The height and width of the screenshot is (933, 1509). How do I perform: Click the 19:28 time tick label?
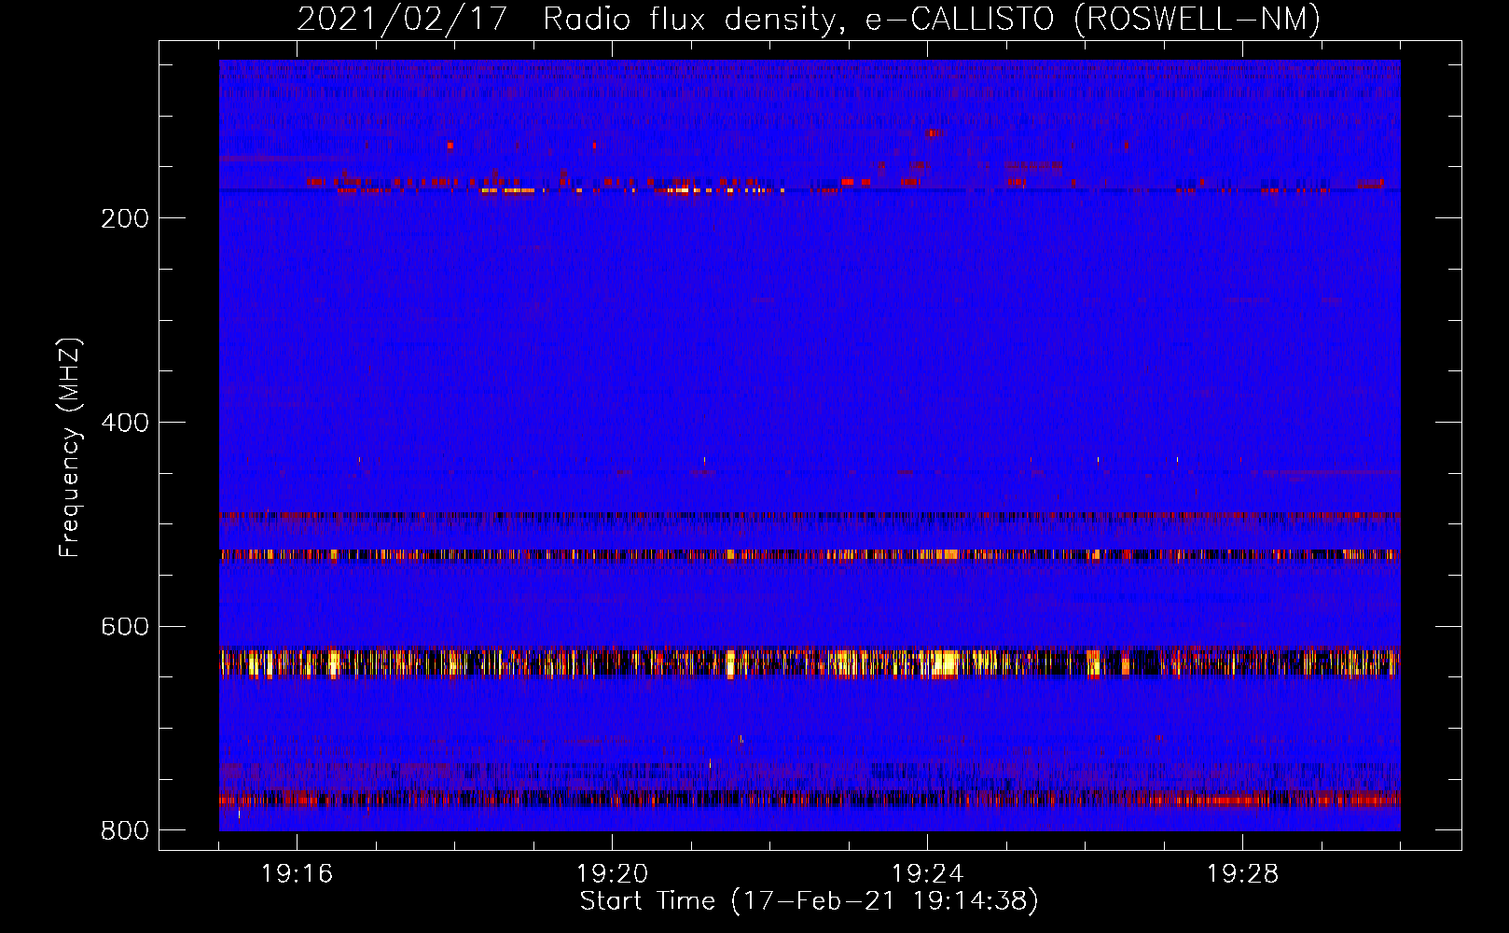coord(1242,874)
